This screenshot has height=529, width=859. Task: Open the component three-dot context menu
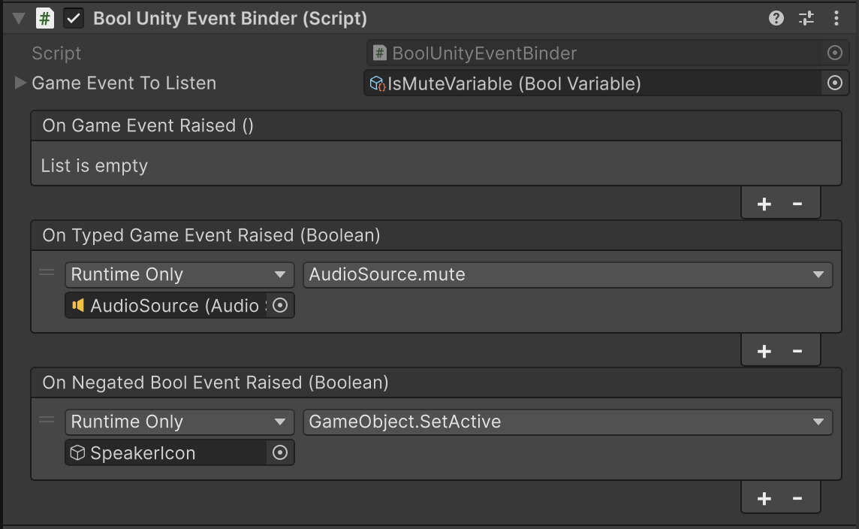click(x=836, y=18)
